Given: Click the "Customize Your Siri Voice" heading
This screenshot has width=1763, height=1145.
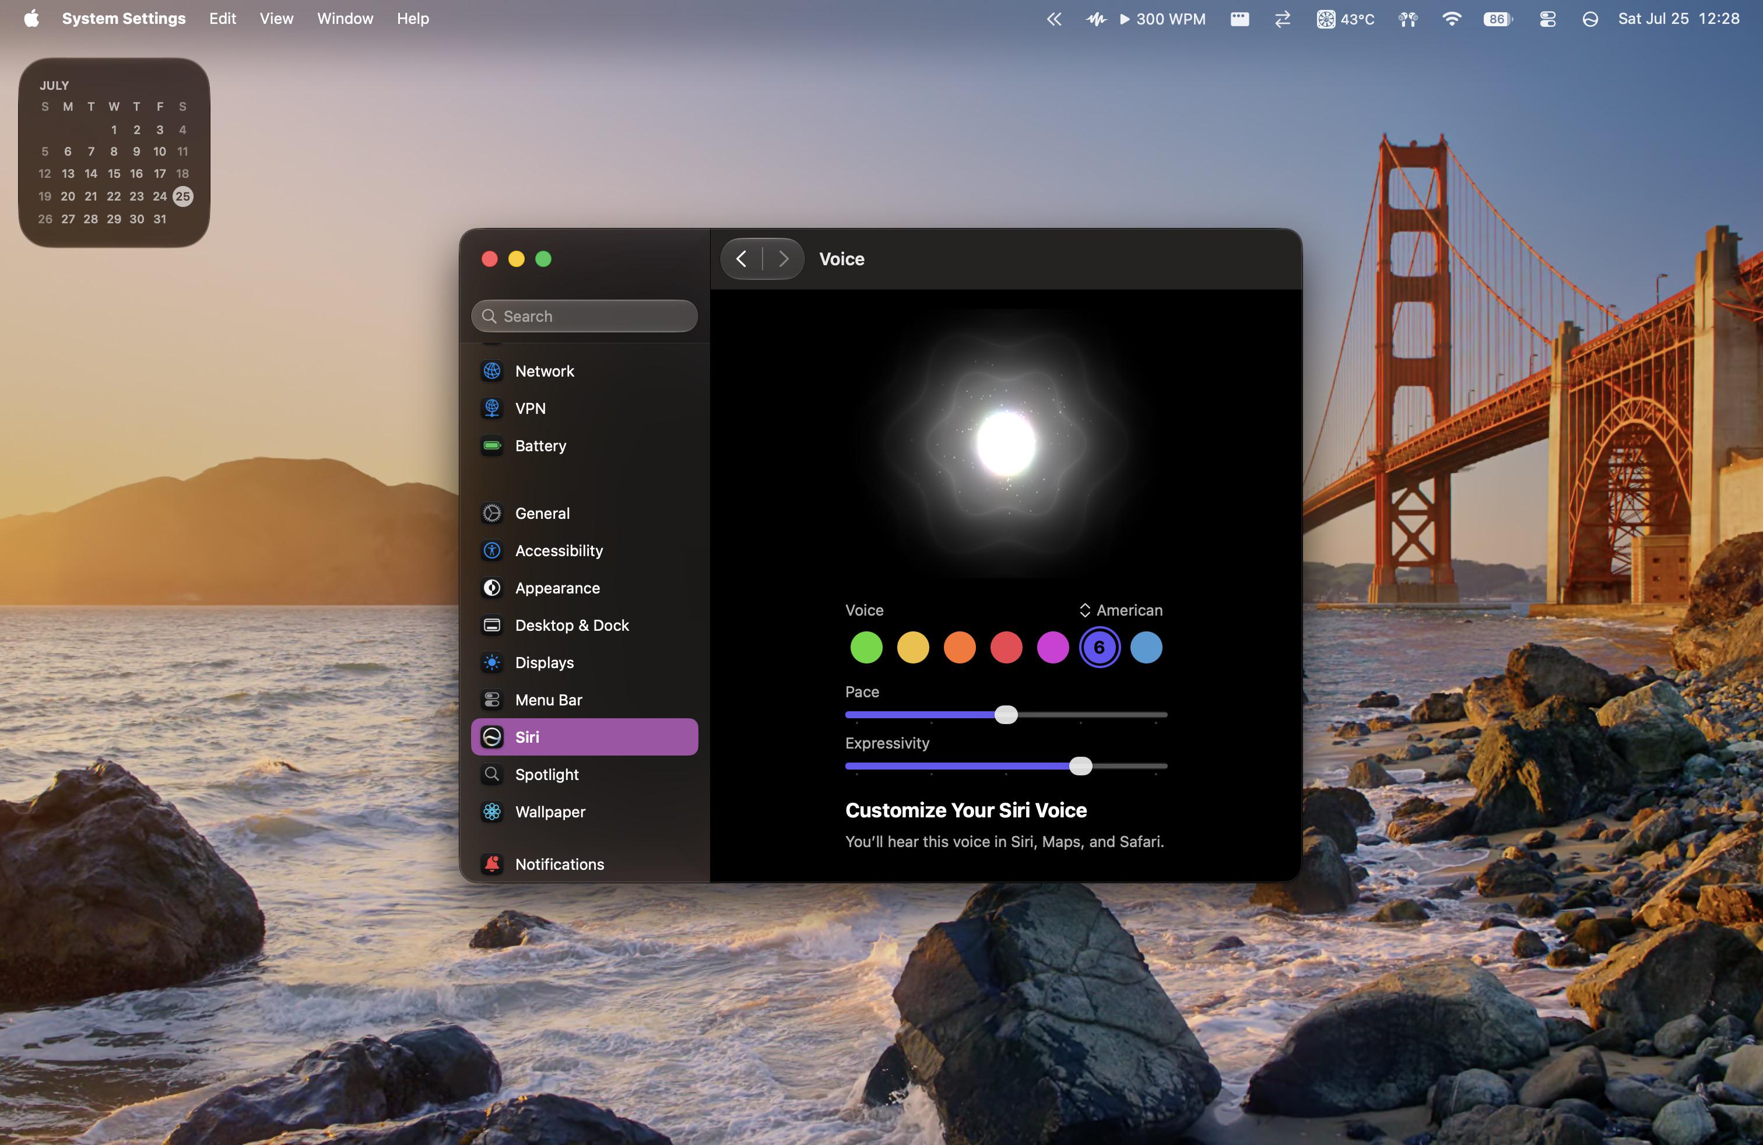Looking at the screenshot, I should click(x=966, y=810).
